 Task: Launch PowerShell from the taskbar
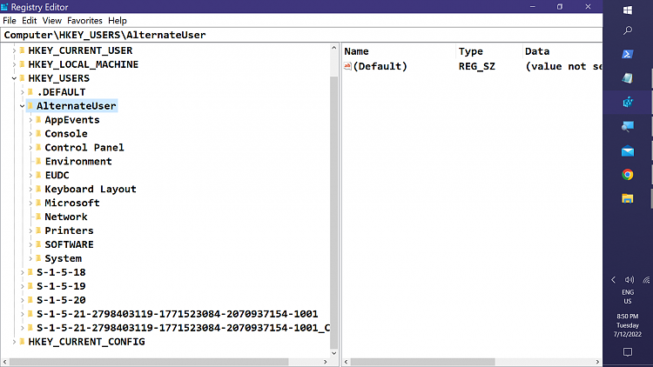point(628,54)
